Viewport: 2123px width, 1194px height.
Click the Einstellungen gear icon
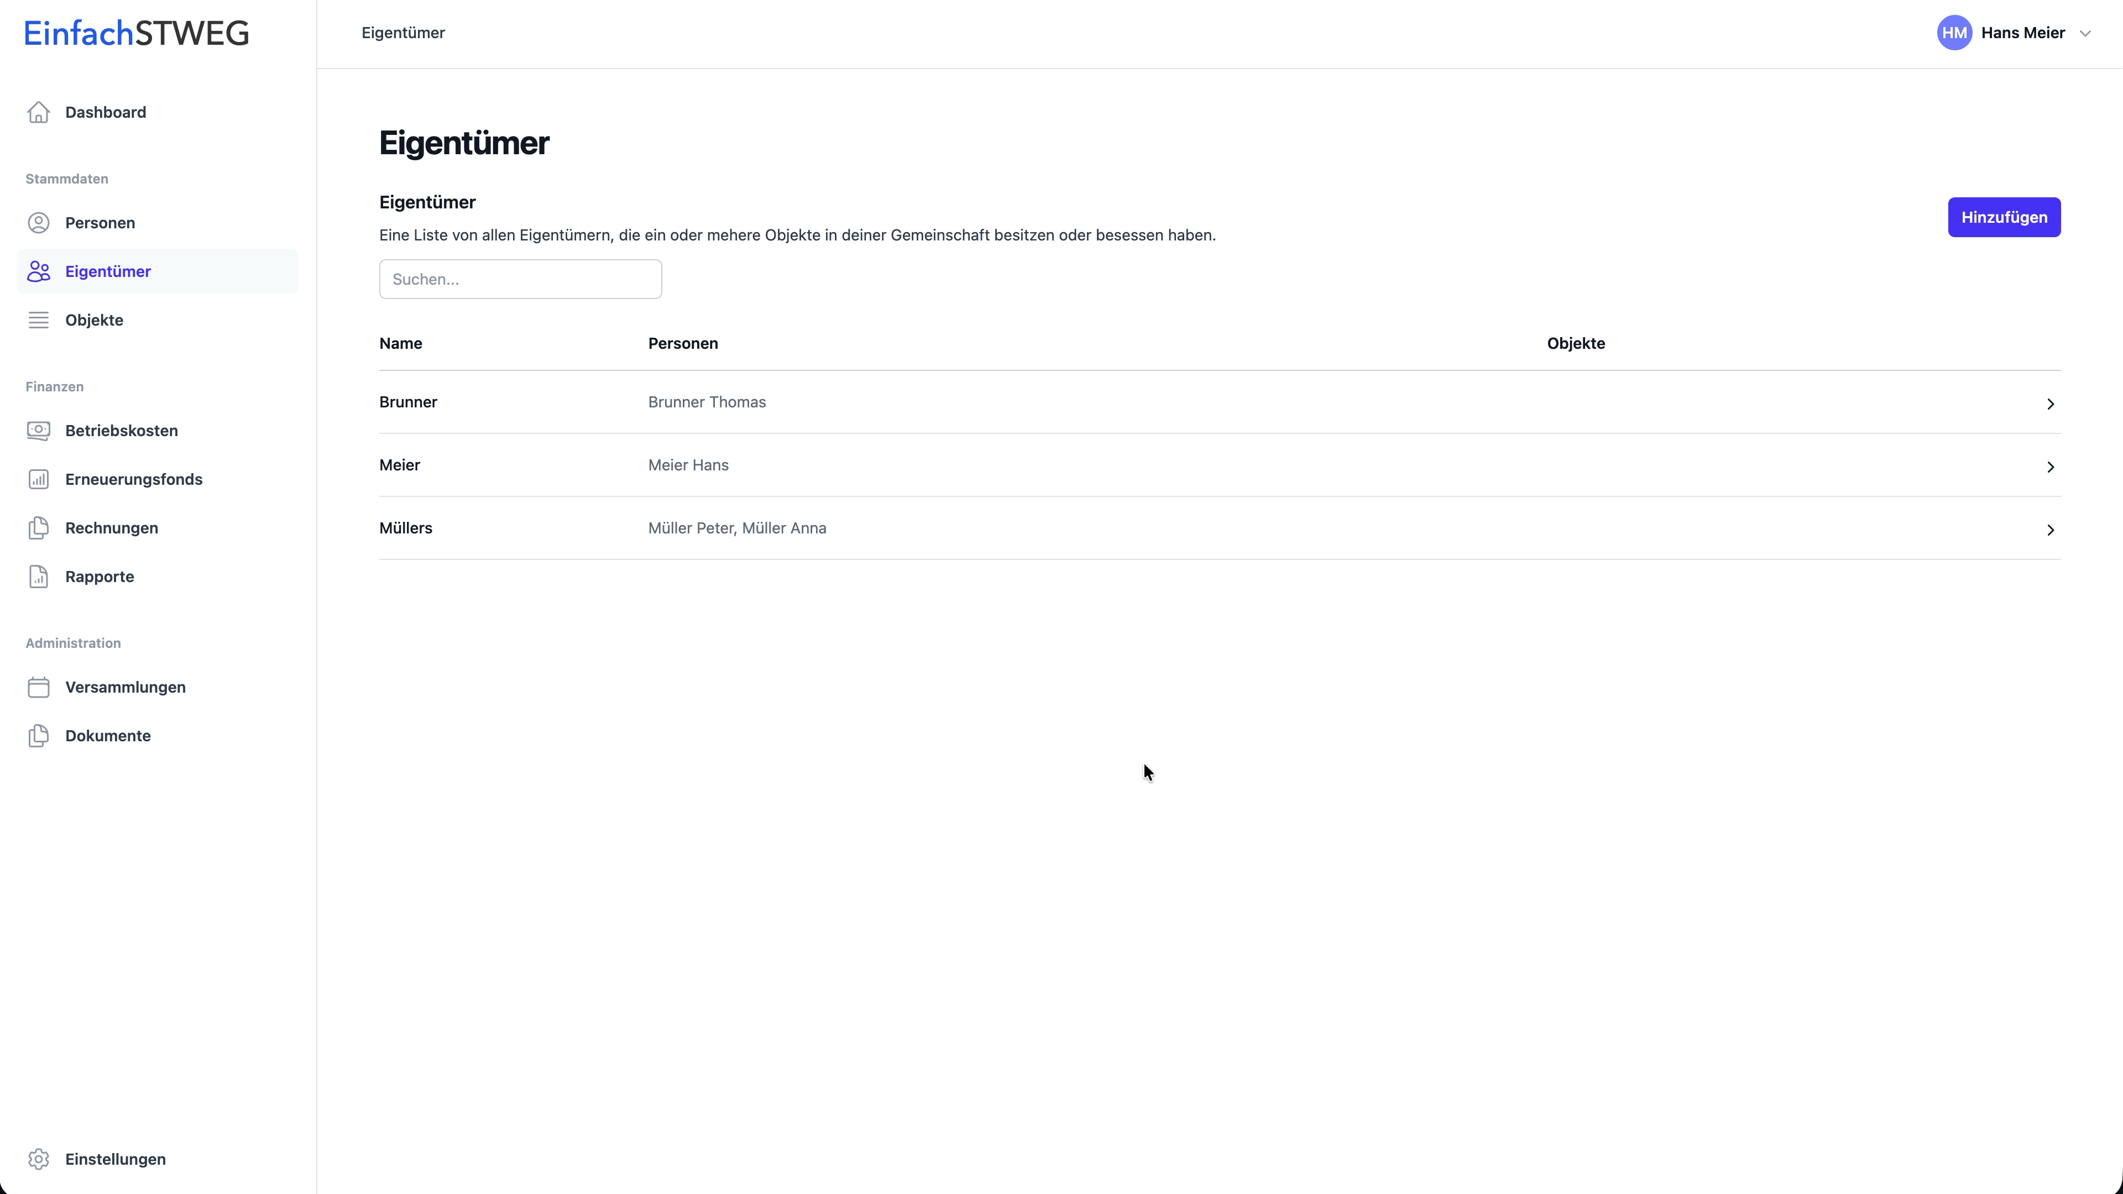point(39,1159)
